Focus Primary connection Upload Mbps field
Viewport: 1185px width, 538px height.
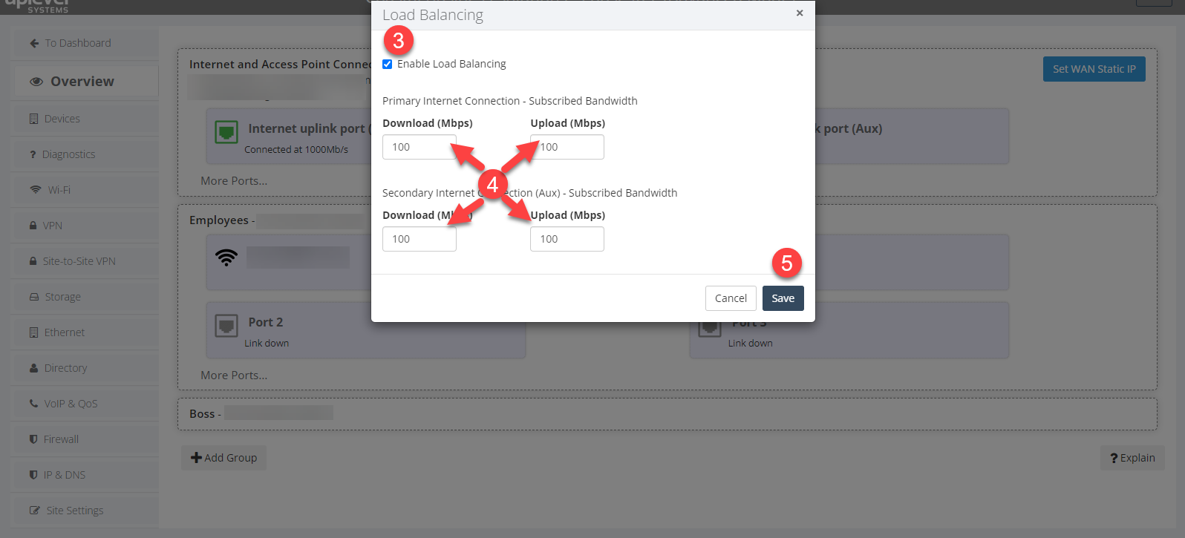[567, 147]
